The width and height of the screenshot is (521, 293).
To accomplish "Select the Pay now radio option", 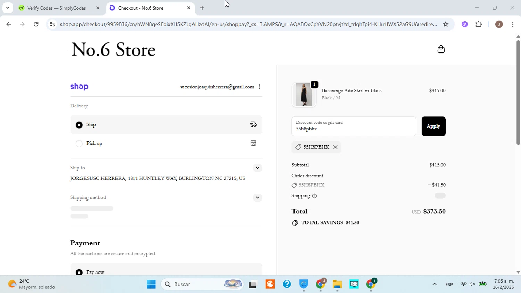I will click(x=79, y=272).
